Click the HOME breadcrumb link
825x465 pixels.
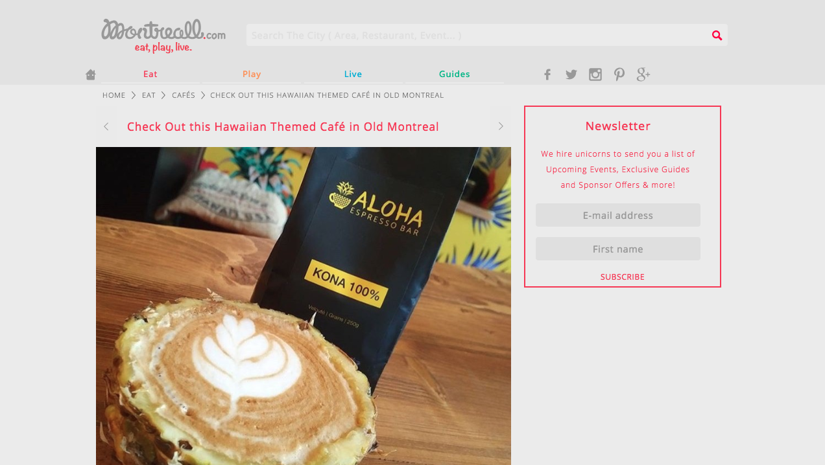[114, 95]
